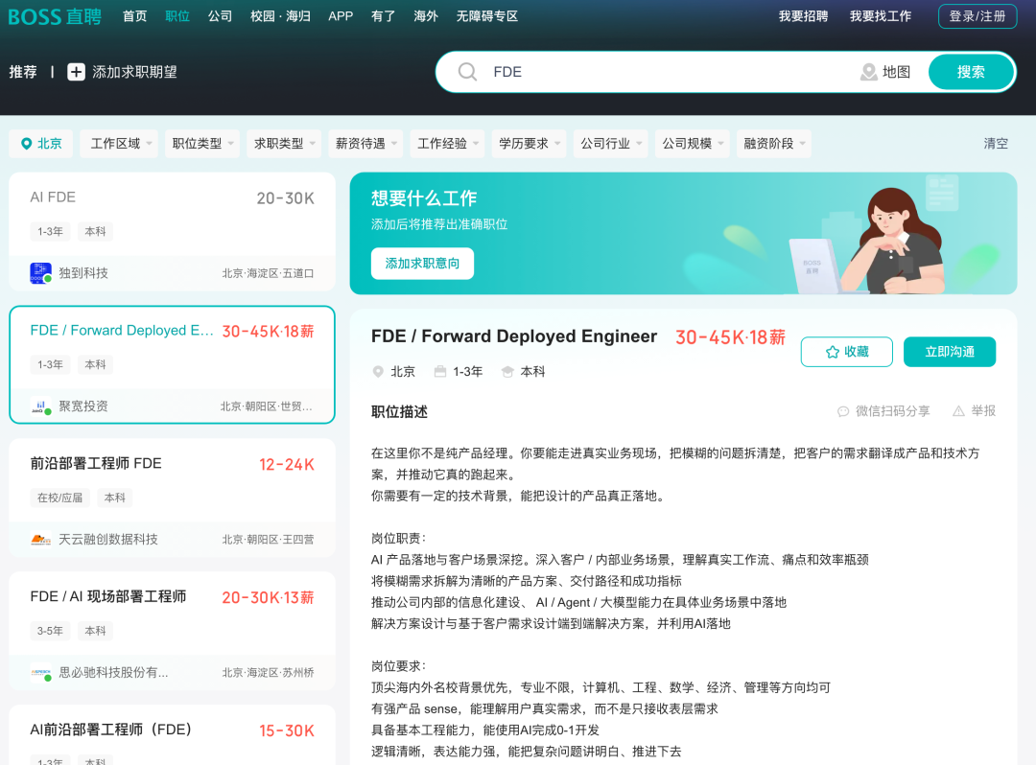This screenshot has height=765, width=1036.
Task: Open FDE / AI 现场部署工程师 job title
Action: point(108,596)
